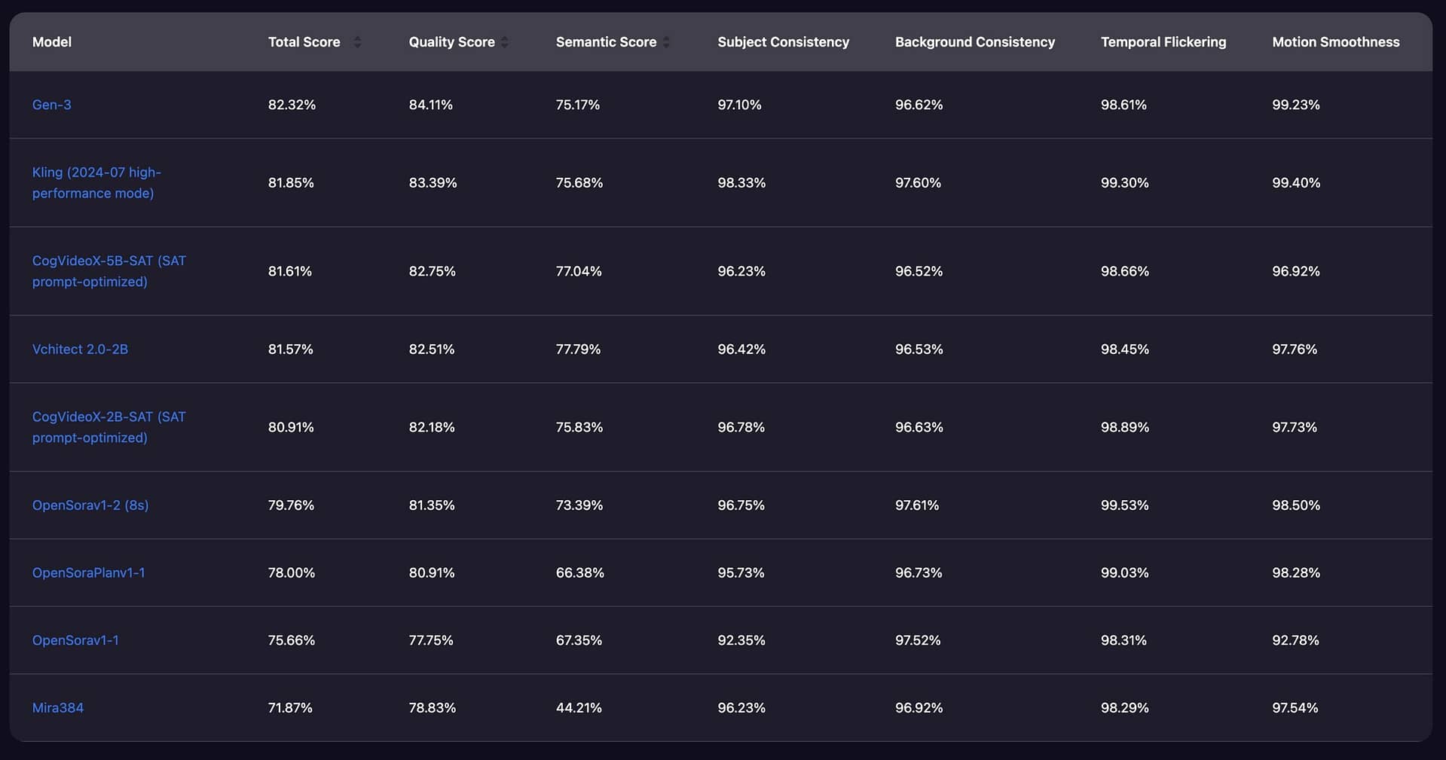Select OpenSorav1-2 total score 79.76%

(x=291, y=505)
